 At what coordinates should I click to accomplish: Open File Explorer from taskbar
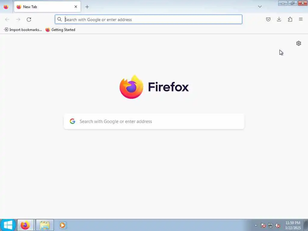click(x=45, y=225)
